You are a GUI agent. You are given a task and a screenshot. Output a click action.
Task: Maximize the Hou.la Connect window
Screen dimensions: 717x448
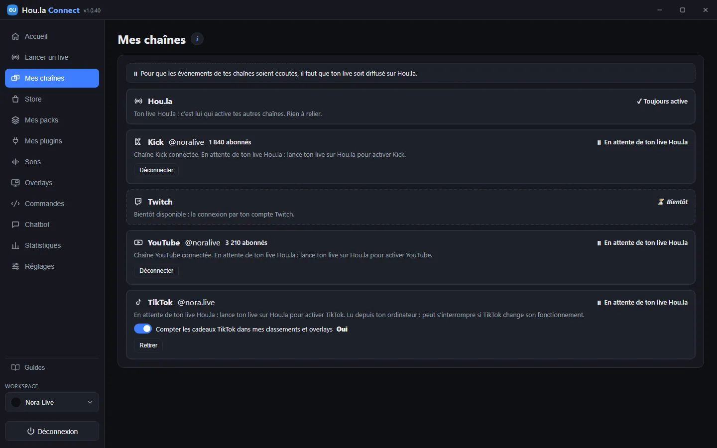click(683, 10)
